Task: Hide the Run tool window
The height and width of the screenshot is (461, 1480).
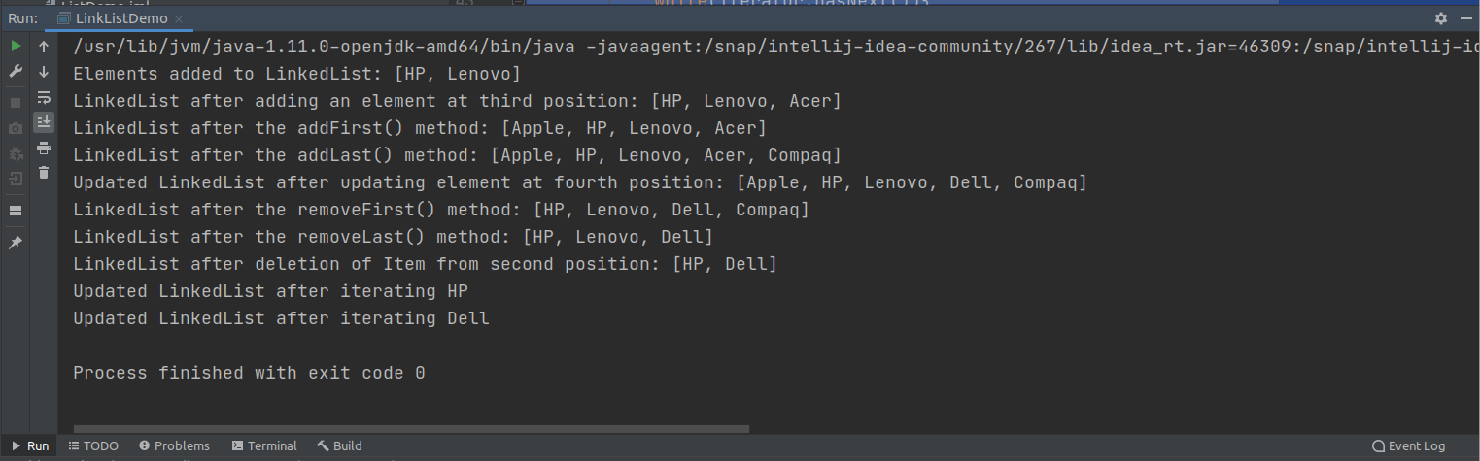Action: [1466, 18]
